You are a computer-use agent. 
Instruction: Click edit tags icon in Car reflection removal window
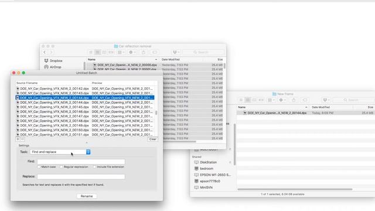pos(155,52)
